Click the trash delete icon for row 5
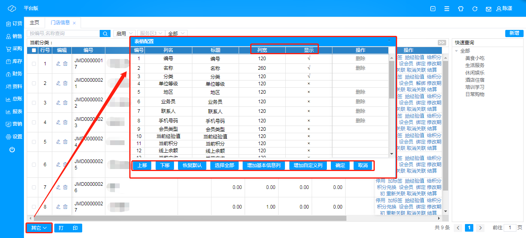The image size is (526, 238). tap(65, 142)
